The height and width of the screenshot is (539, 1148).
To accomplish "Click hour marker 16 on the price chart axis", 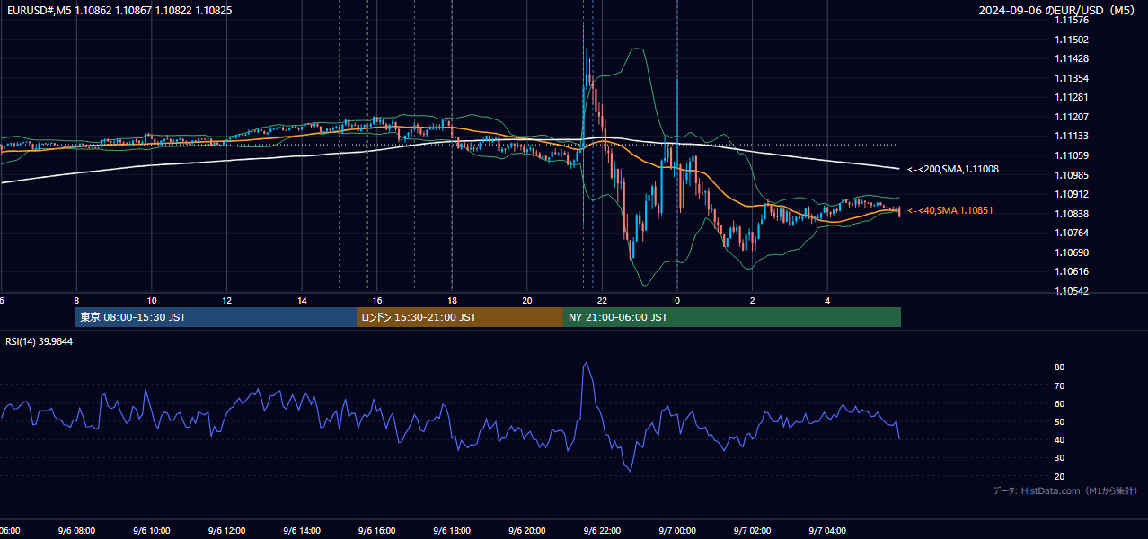I will [377, 300].
